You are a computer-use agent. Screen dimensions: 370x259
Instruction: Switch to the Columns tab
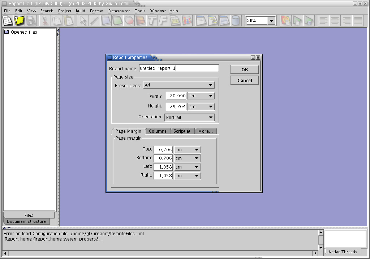(158, 131)
